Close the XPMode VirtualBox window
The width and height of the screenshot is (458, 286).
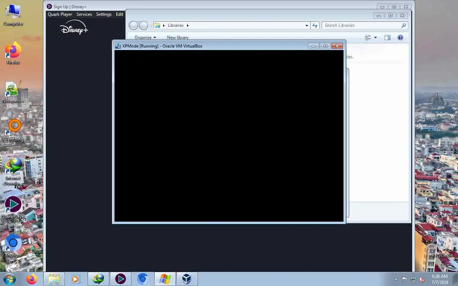(x=337, y=46)
